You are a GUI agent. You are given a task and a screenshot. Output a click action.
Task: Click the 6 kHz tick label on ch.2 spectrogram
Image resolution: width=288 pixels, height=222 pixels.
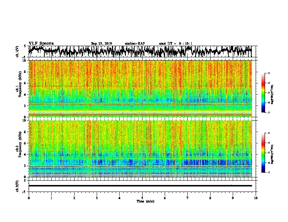tap(25, 143)
